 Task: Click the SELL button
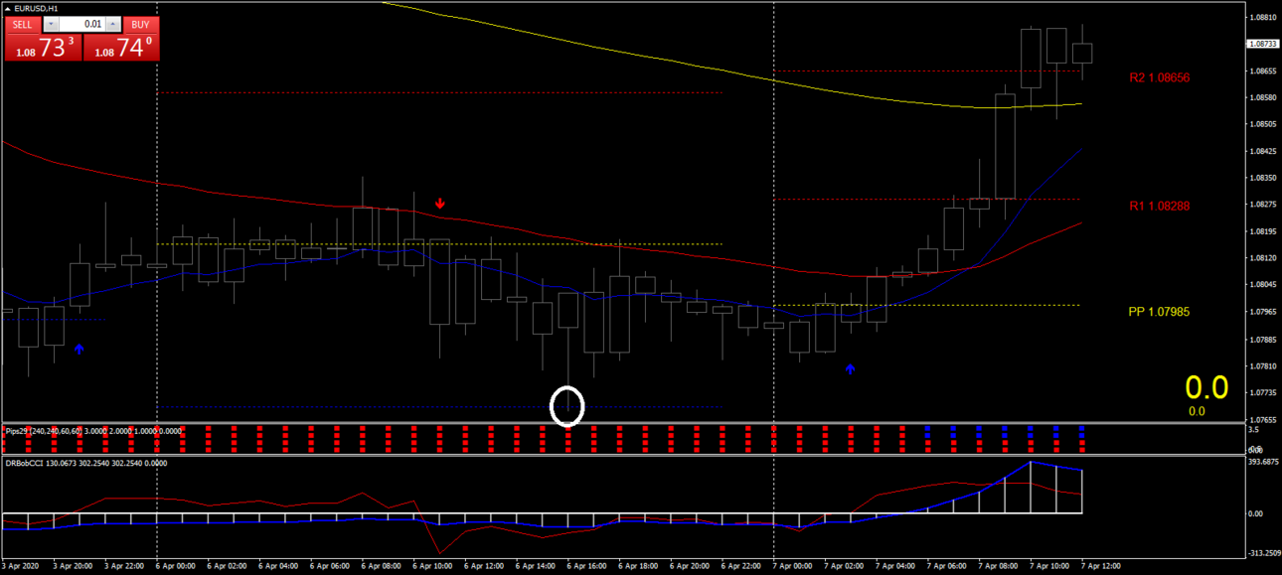click(23, 24)
